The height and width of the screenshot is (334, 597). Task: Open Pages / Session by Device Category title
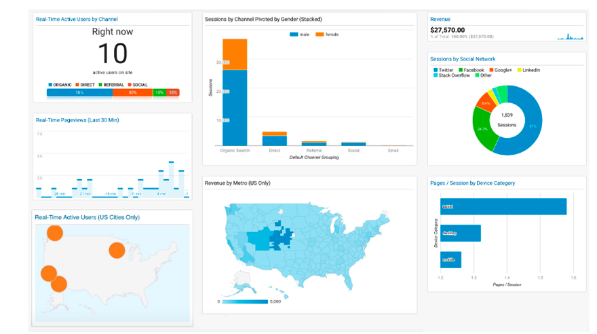472,183
